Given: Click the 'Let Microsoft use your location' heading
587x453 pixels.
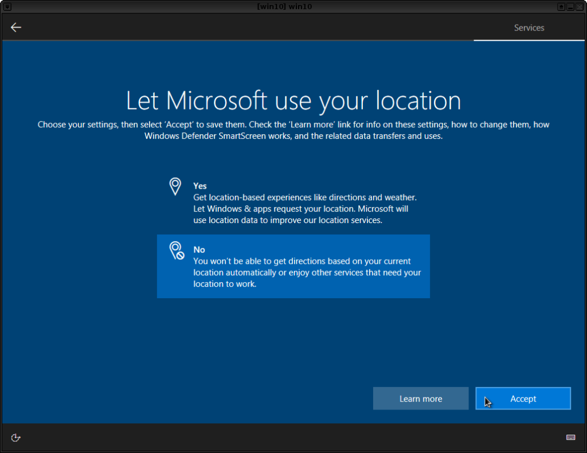Looking at the screenshot, I should [x=293, y=101].
